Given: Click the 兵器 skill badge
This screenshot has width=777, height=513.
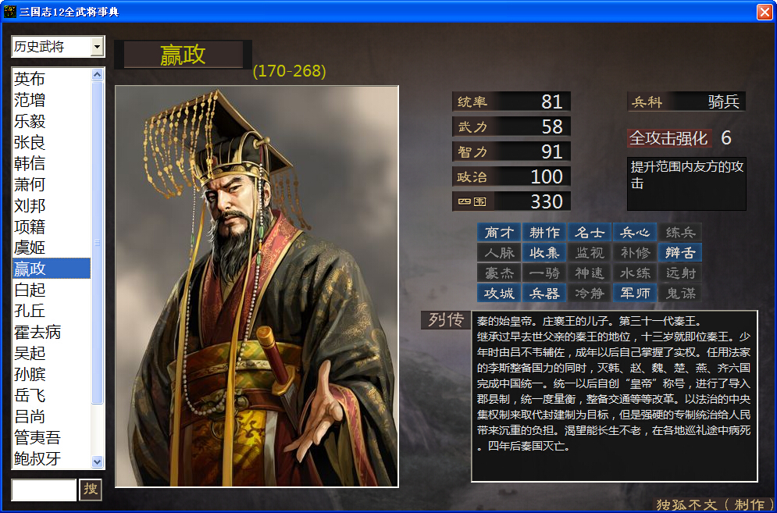Looking at the screenshot, I should [544, 293].
